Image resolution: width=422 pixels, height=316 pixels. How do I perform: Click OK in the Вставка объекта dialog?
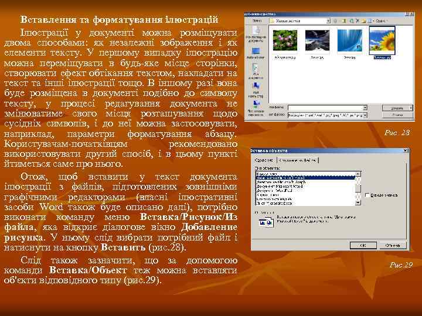tap(363, 245)
